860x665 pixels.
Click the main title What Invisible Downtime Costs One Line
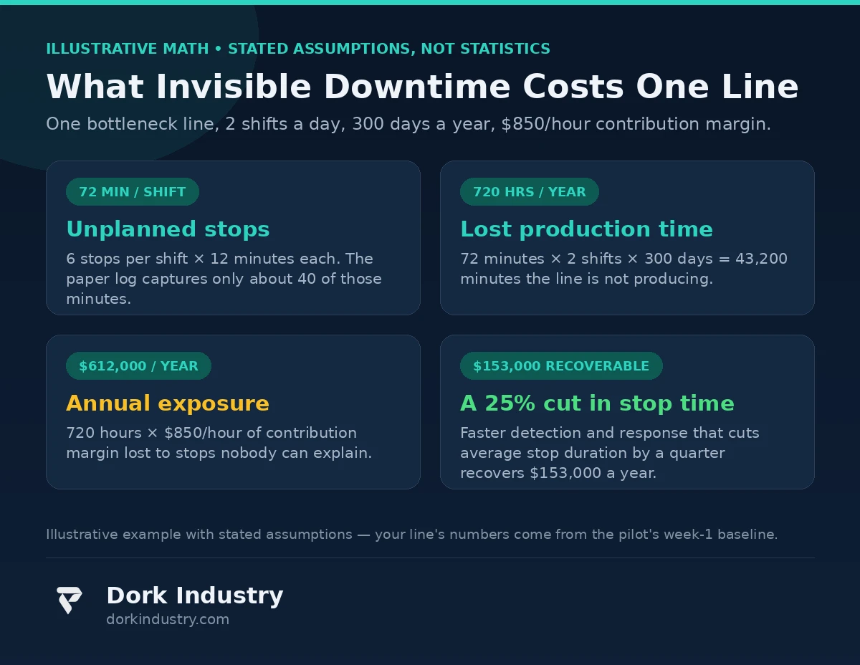[x=422, y=87]
